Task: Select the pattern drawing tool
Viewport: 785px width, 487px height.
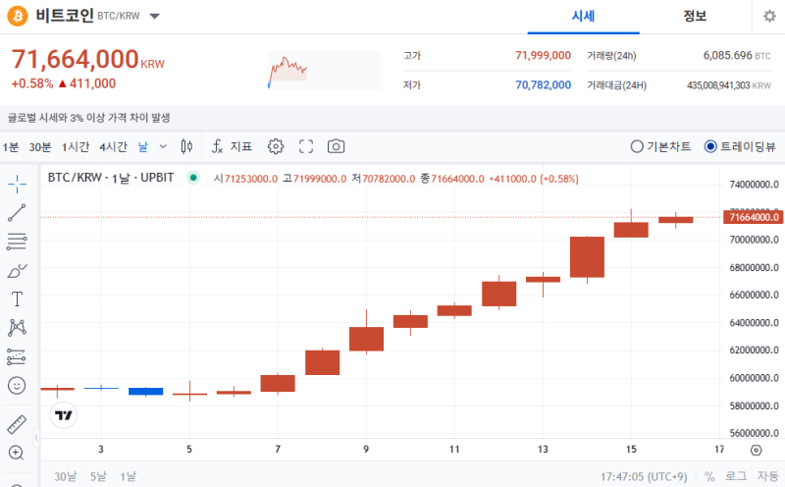Action: tap(17, 328)
